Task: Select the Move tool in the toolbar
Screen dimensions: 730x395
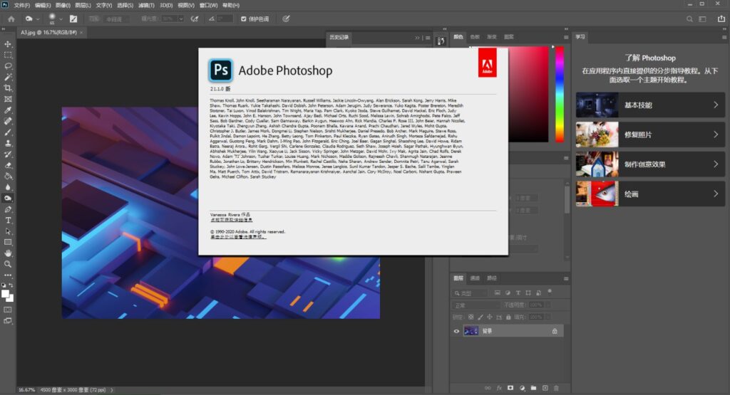Action: coord(9,43)
